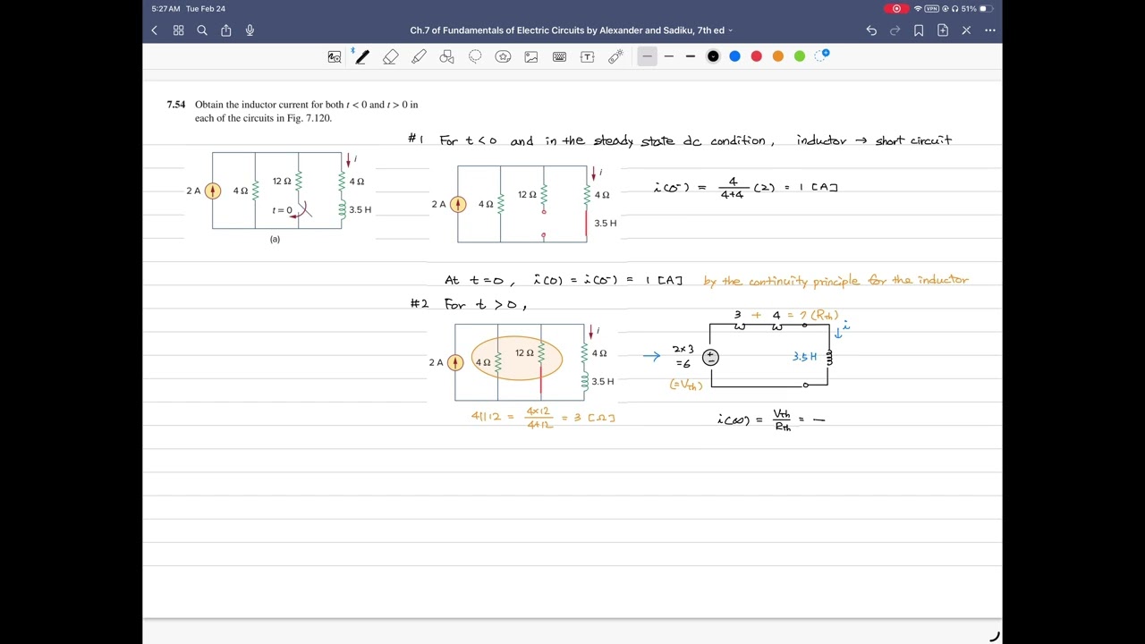Image resolution: width=1145 pixels, height=644 pixels.
Task: Select the Pen tool
Action: pos(361,56)
